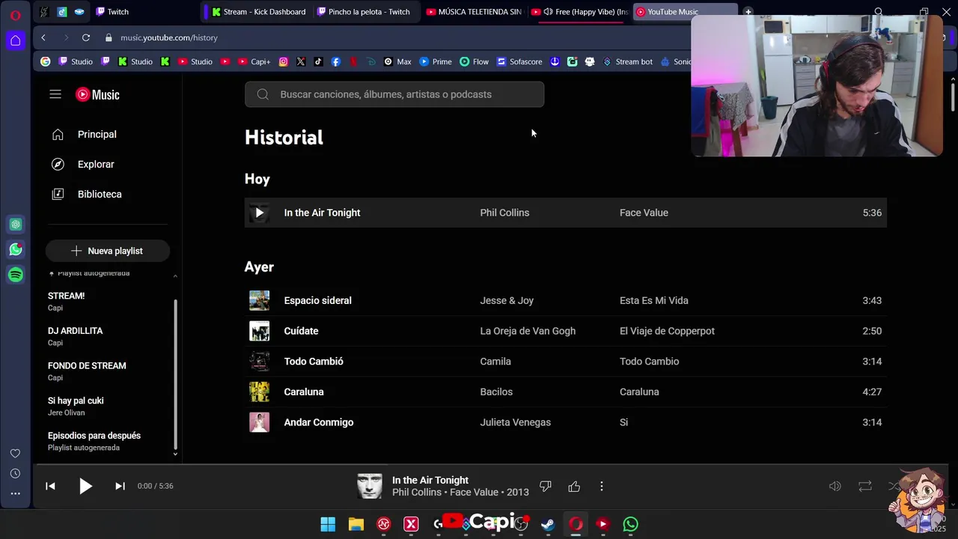Click Andar Conmigo album thumbnail
958x539 pixels.
259,422
